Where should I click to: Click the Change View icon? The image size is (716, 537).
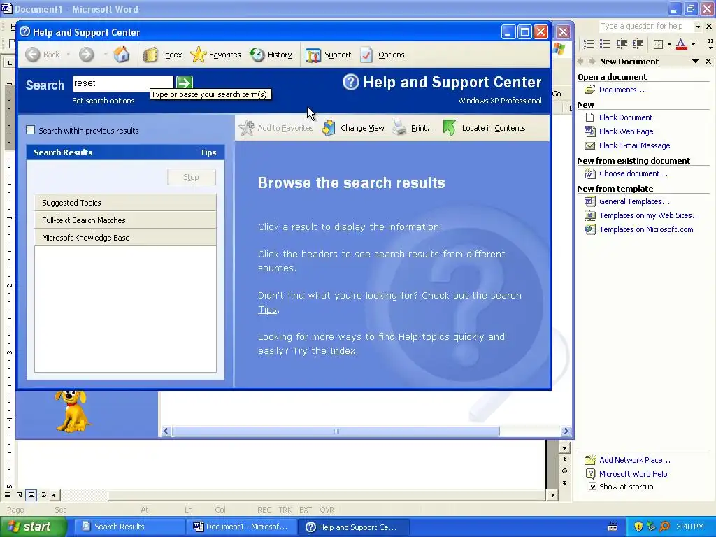coord(329,129)
